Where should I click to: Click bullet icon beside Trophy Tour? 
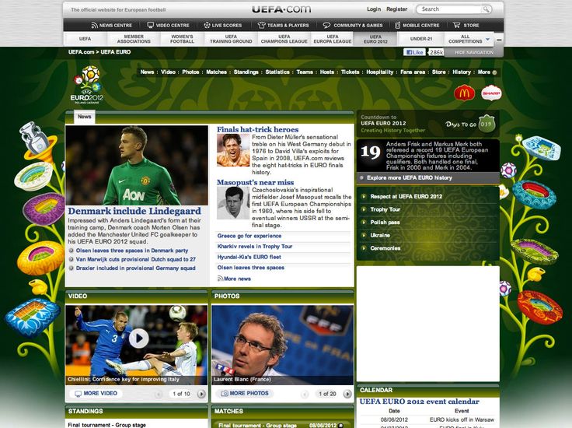click(x=364, y=209)
